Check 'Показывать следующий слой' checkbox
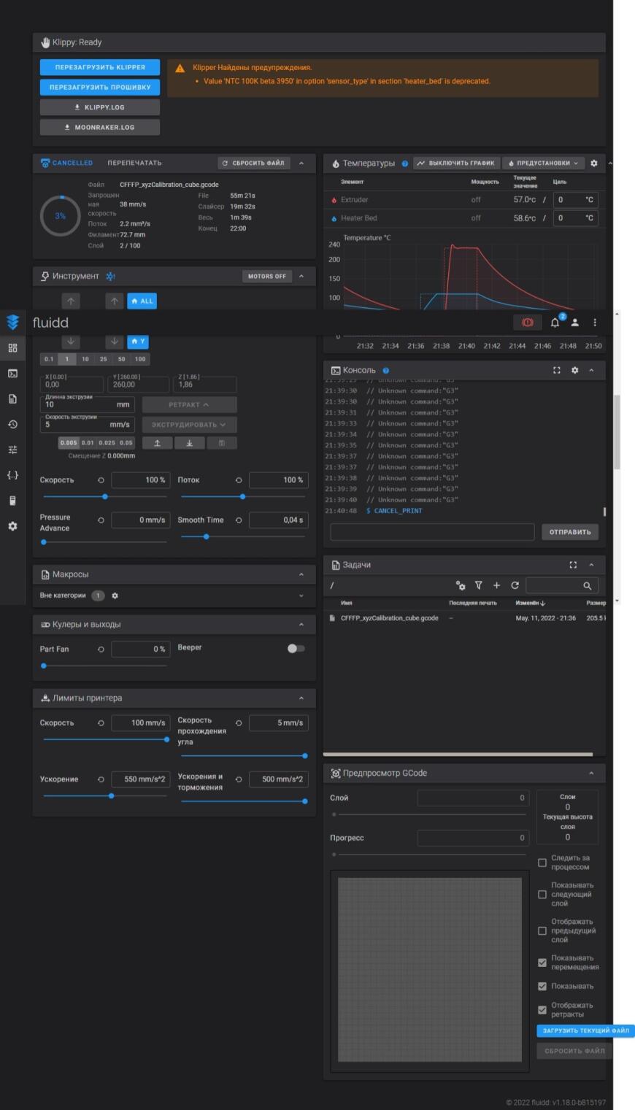Image resolution: width=635 pixels, height=1110 pixels. pyautogui.click(x=542, y=894)
